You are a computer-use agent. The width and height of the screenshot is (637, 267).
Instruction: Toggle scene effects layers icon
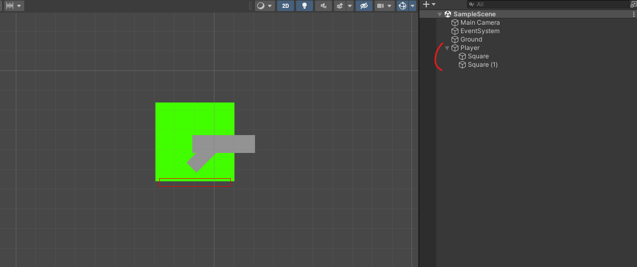tap(340, 6)
